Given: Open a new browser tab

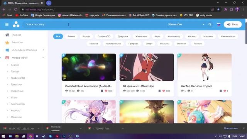Looking at the screenshot, I should click(x=49, y=3).
